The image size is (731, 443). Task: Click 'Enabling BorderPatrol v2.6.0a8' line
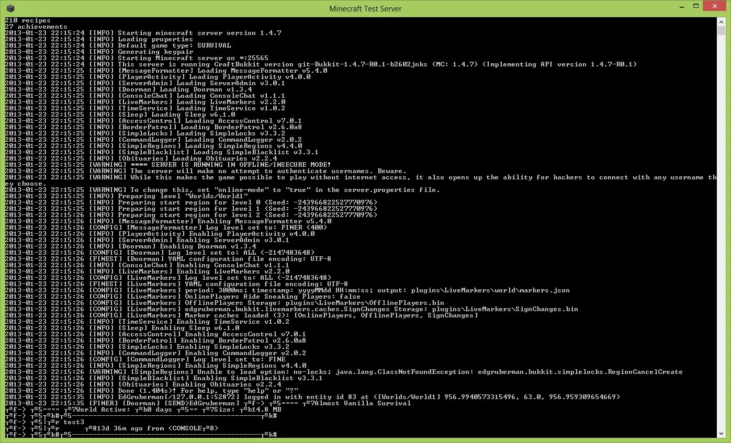156,340
